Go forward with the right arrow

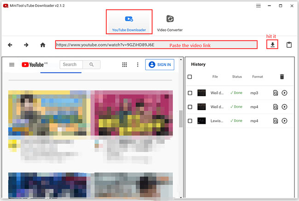click(x=26, y=45)
